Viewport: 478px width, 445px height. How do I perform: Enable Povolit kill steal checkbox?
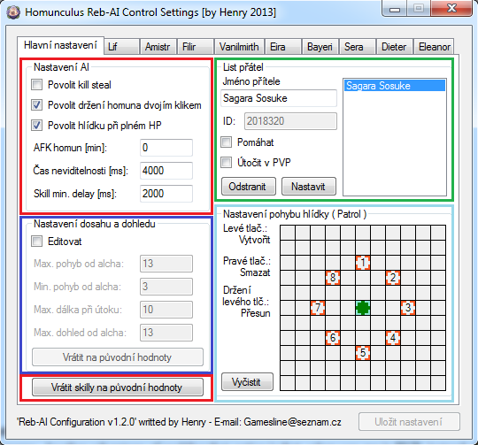(37, 84)
